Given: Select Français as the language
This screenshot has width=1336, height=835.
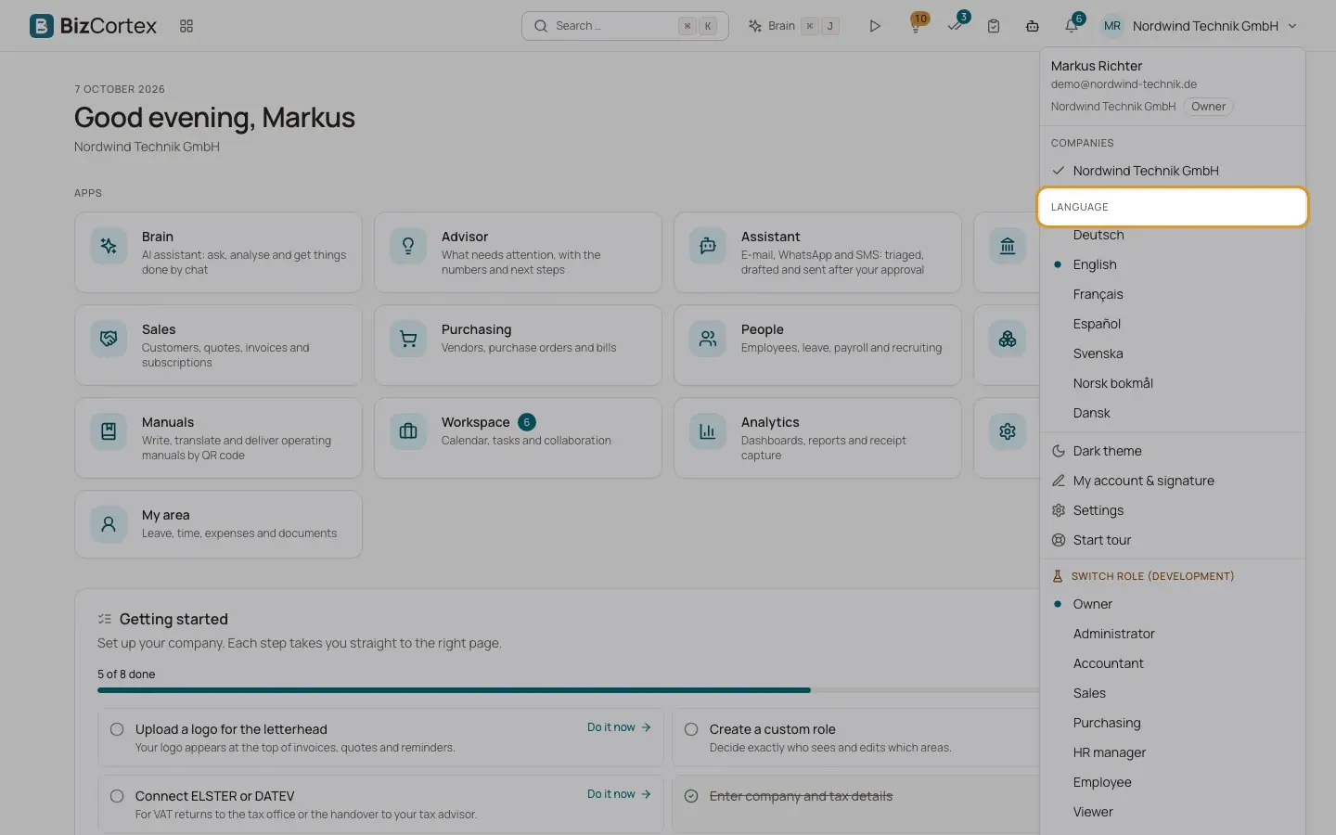Looking at the screenshot, I should [x=1173, y=294].
